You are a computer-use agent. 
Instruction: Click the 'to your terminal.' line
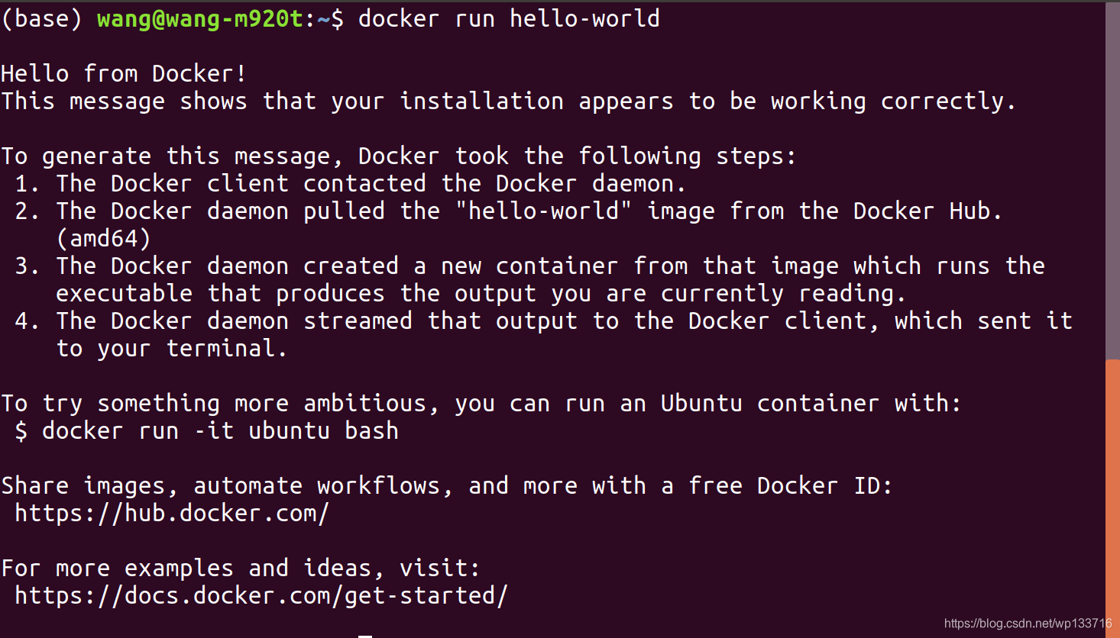coord(172,349)
